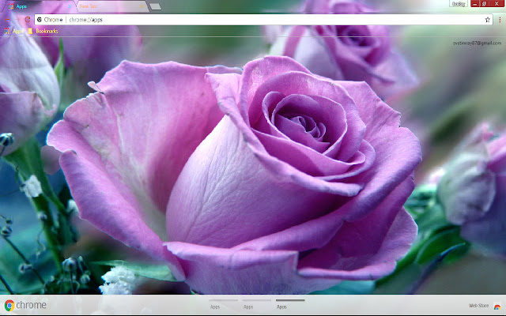Reload the chrome://apps page
The image size is (506, 316).
click(x=28, y=20)
